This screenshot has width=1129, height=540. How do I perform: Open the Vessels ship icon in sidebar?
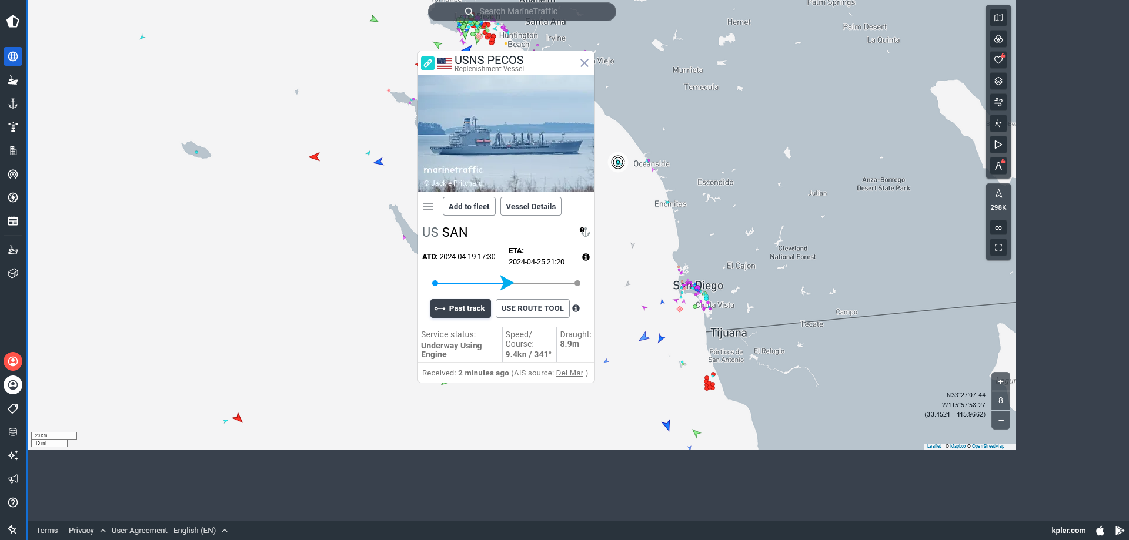pyautogui.click(x=13, y=80)
